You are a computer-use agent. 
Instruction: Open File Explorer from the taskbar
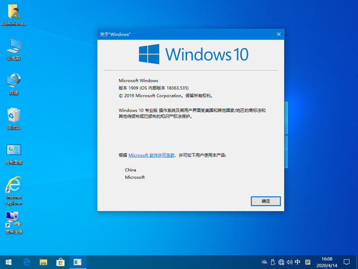(x=43, y=262)
